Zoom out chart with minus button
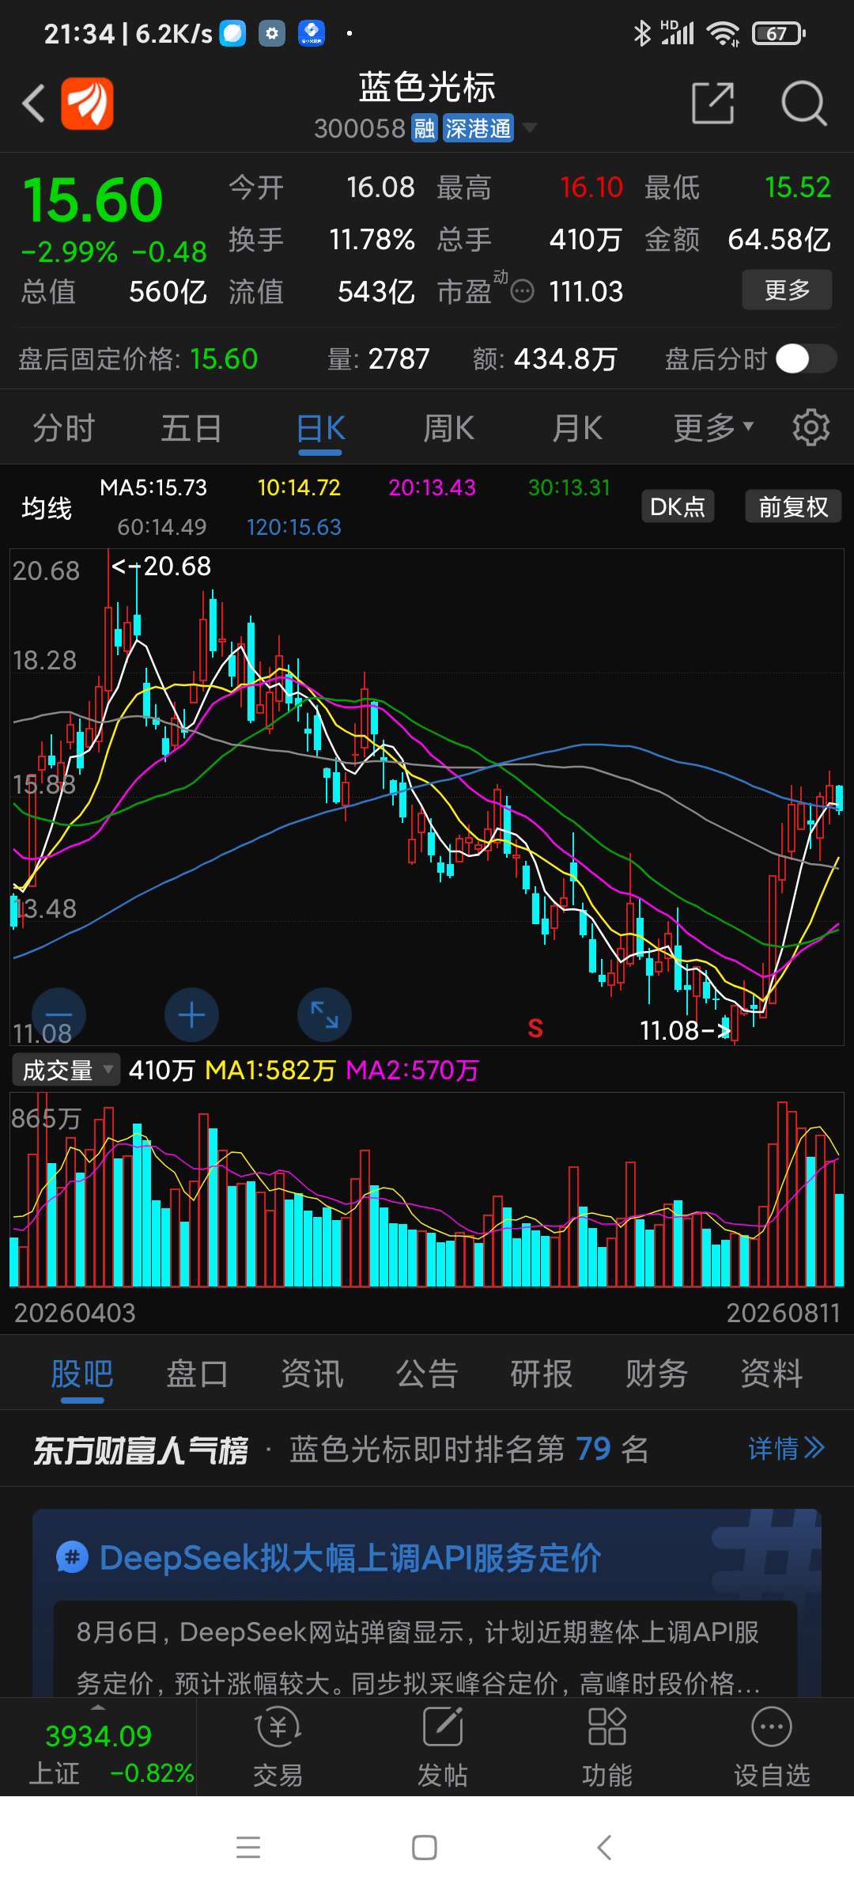The height and width of the screenshot is (1899, 854). [x=59, y=1014]
